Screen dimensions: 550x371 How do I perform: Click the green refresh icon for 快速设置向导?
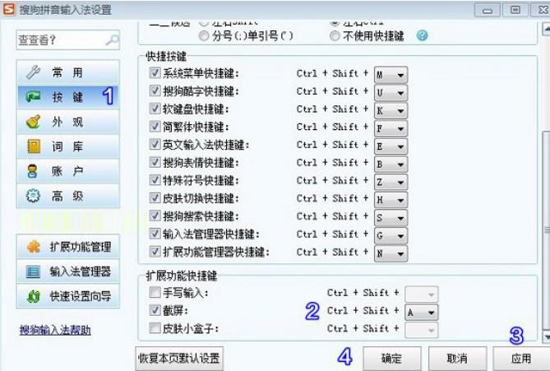tap(34, 297)
